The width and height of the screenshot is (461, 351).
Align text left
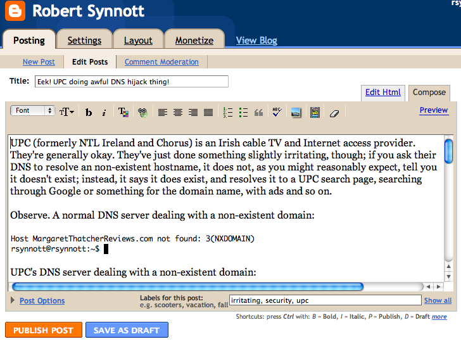[x=163, y=112]
